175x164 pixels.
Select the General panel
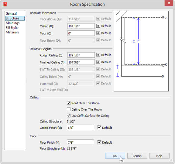[x=11, y=14]
